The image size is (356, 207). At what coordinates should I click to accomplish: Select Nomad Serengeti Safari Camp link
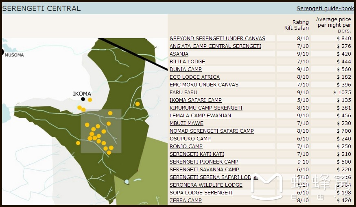pos(212,131)
